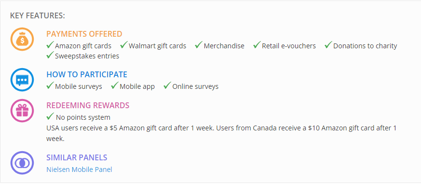Click the green checkmark beside Amazon gift cards

tap(50, 45)
